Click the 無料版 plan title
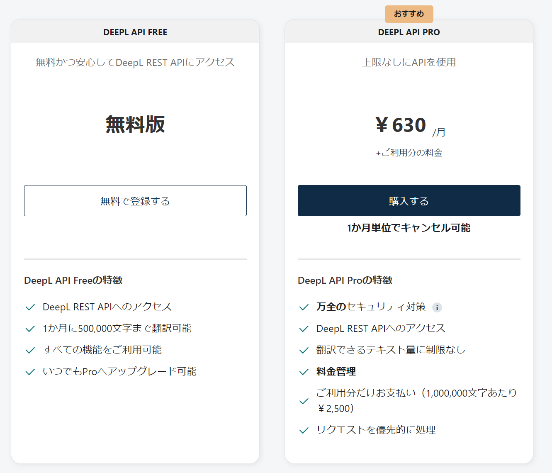The width and height of the screenshot is (552, 473). coord(135,124)
